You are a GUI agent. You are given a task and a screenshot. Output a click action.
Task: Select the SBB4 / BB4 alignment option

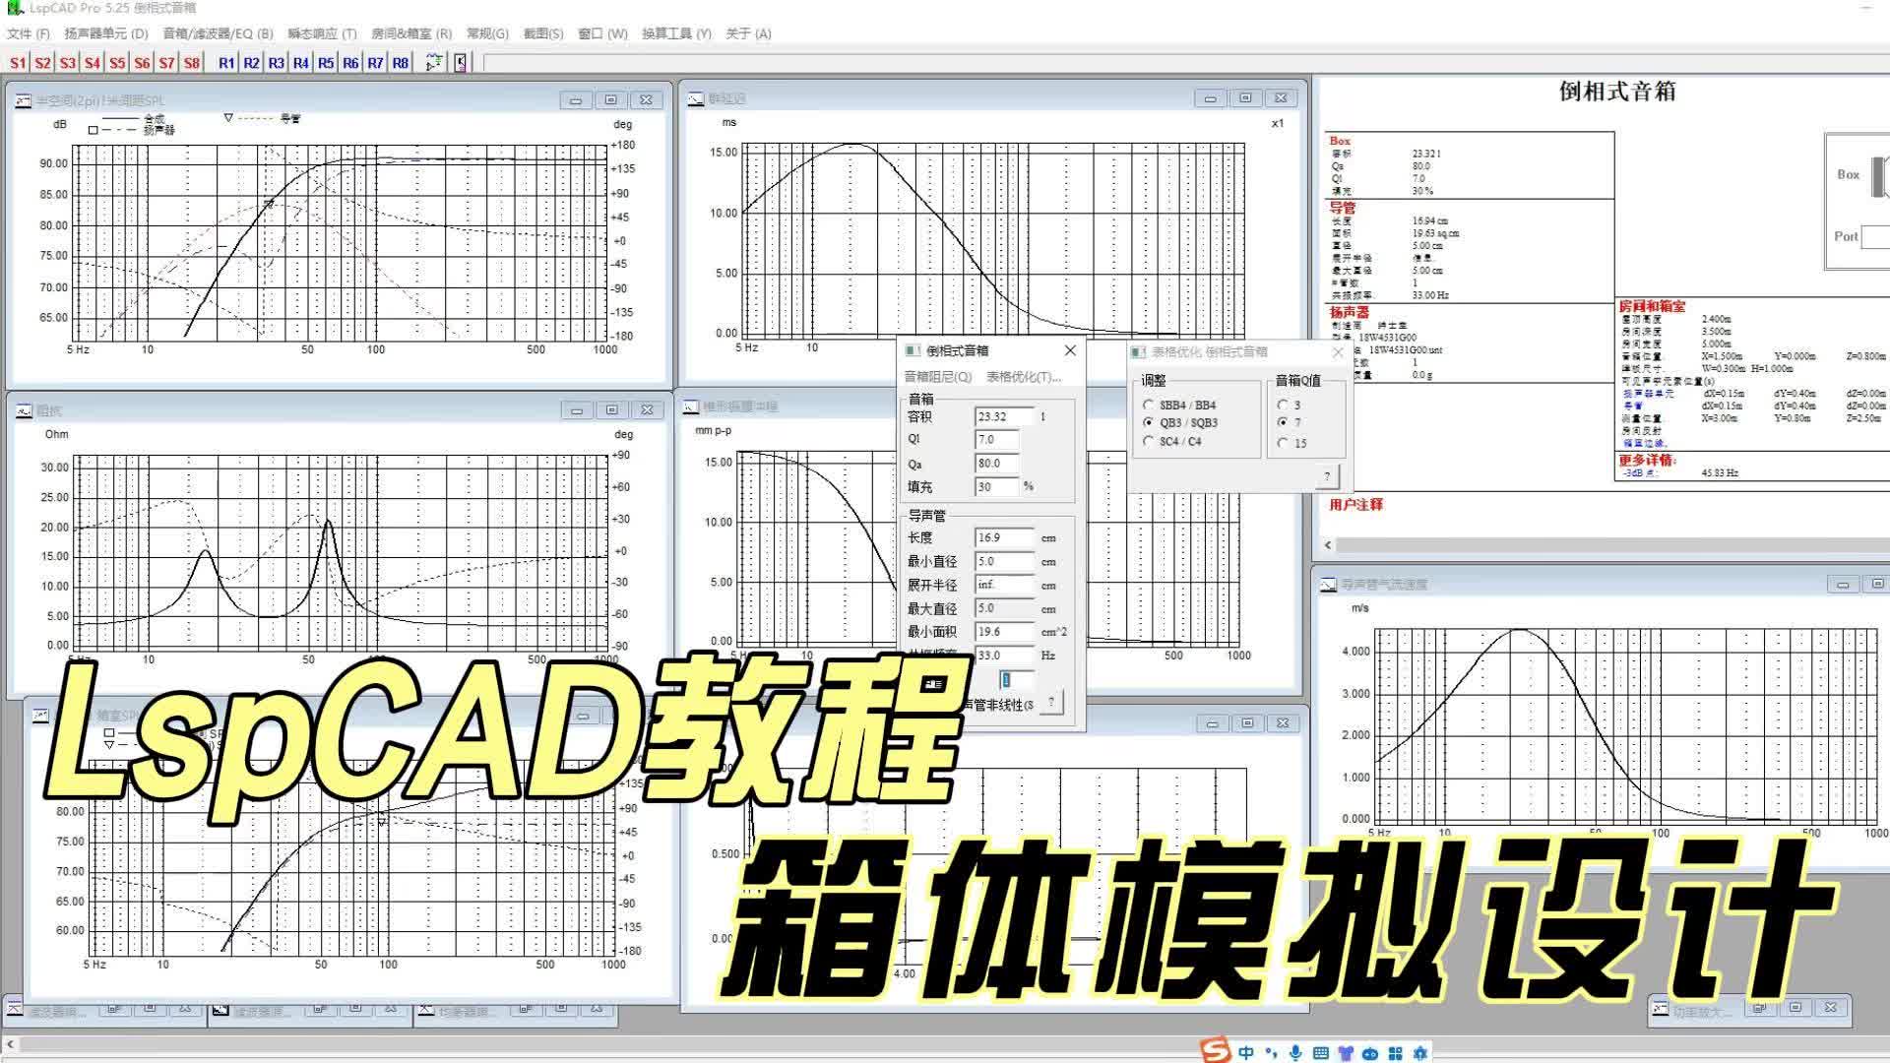(1180, 406)
